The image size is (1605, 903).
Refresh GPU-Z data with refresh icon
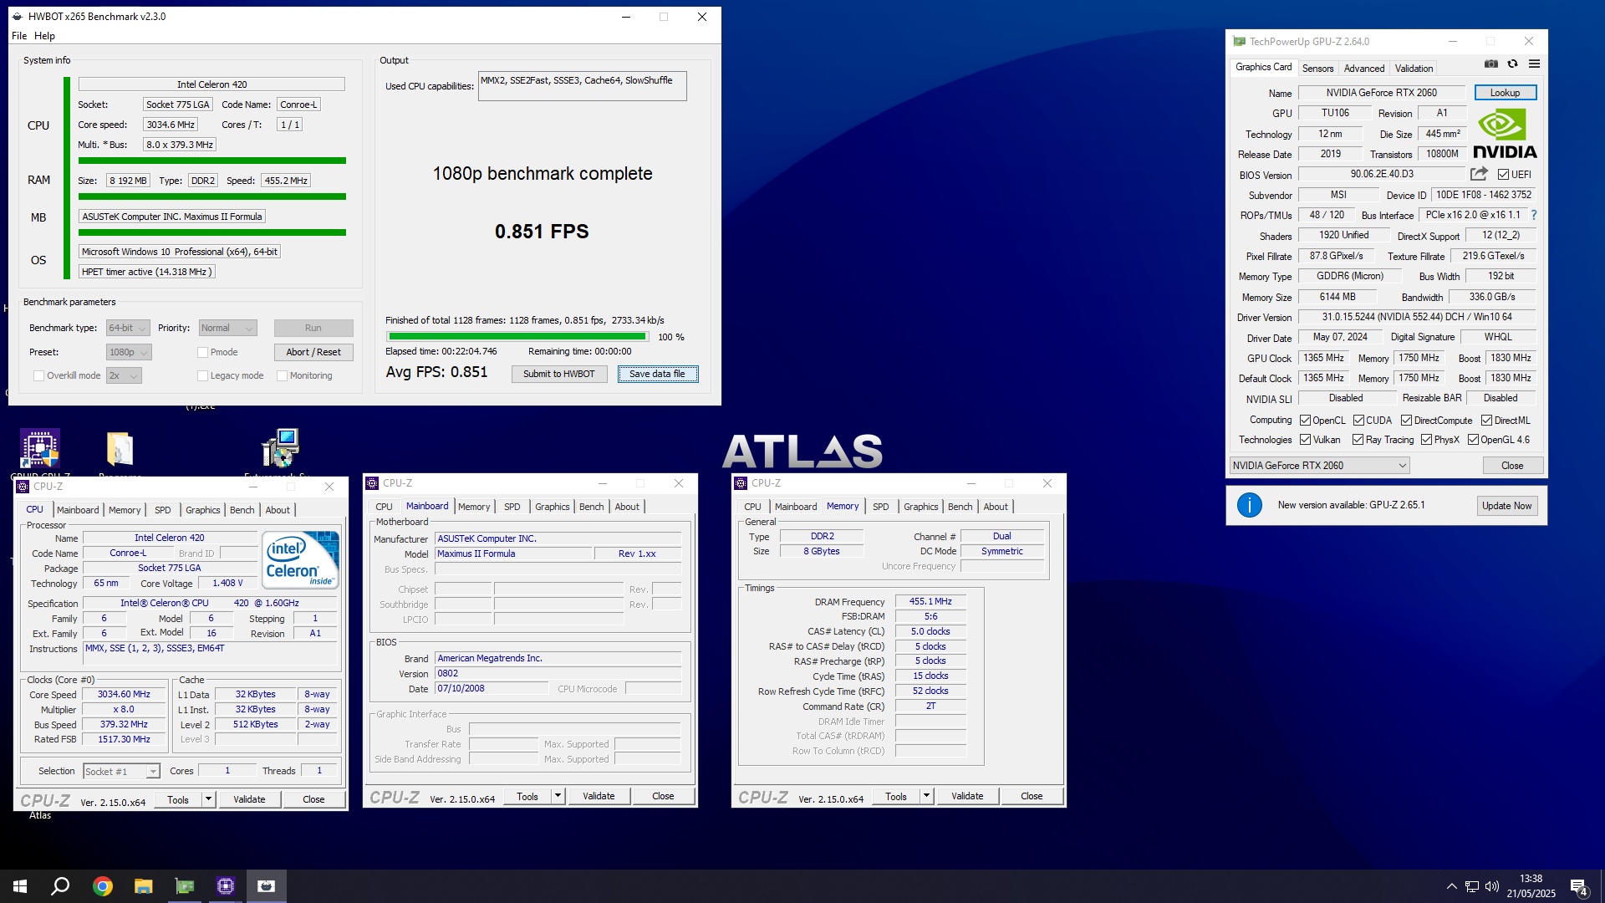[x=1512, y=64]
